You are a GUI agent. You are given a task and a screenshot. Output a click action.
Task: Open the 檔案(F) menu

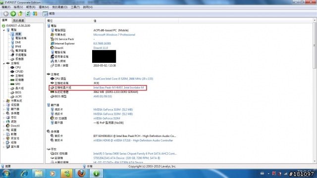[x=6, y=7]
